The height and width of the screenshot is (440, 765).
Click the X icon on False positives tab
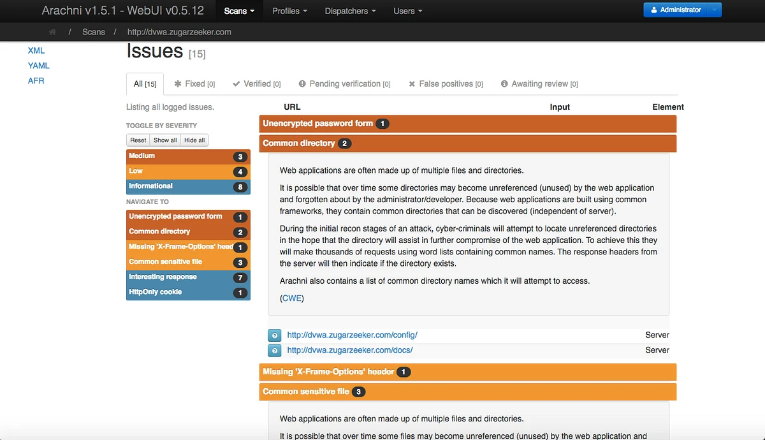(411, 84)
